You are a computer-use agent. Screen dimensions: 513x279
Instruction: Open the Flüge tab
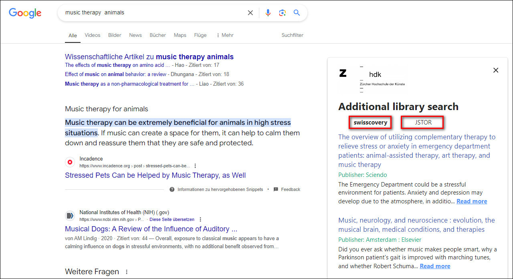tap(200, 35)
